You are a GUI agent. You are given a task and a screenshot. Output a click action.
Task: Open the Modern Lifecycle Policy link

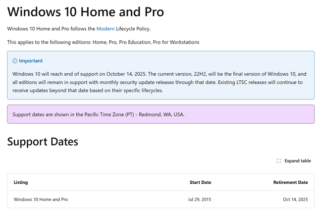tap(106, 29)
